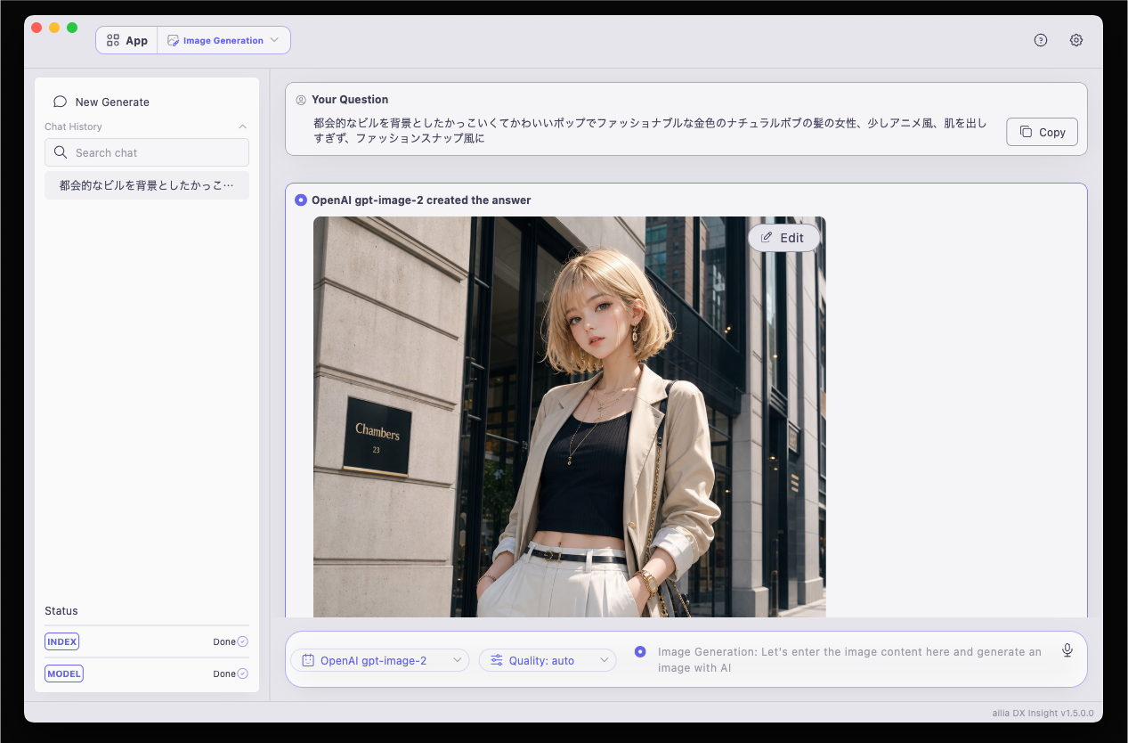Click the generated blonde woman image
This screenshot has width=1128, height=743.
tap(570, 417)
